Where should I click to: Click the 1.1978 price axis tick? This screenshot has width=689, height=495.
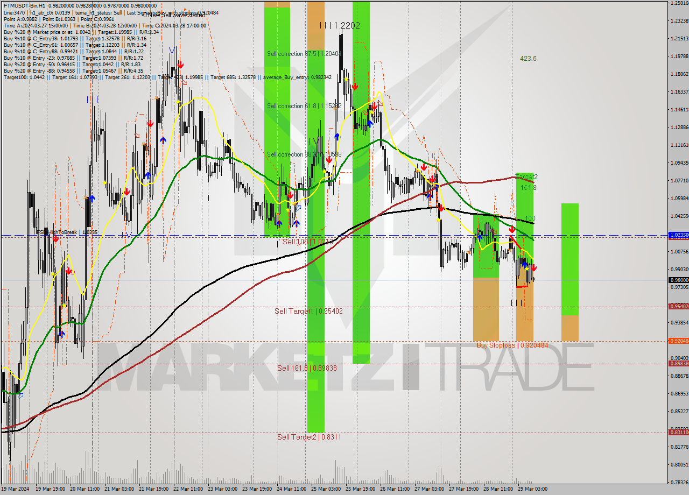679,56
